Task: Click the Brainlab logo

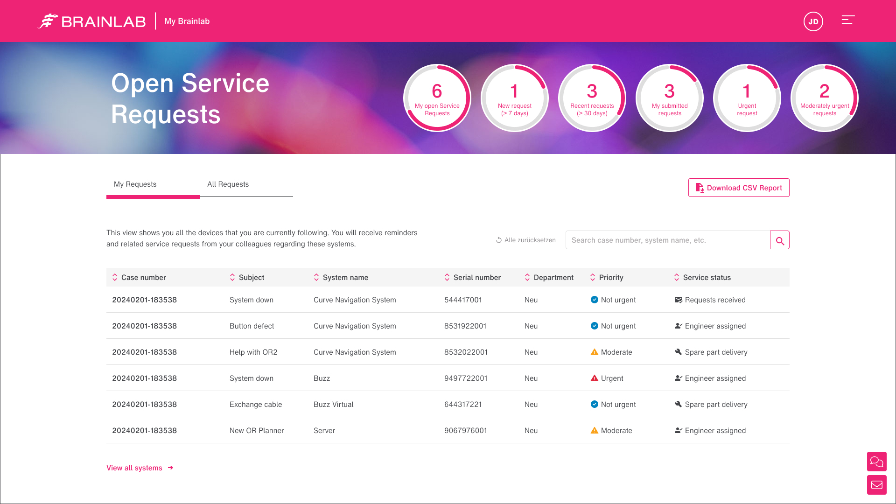Action: 91,21
